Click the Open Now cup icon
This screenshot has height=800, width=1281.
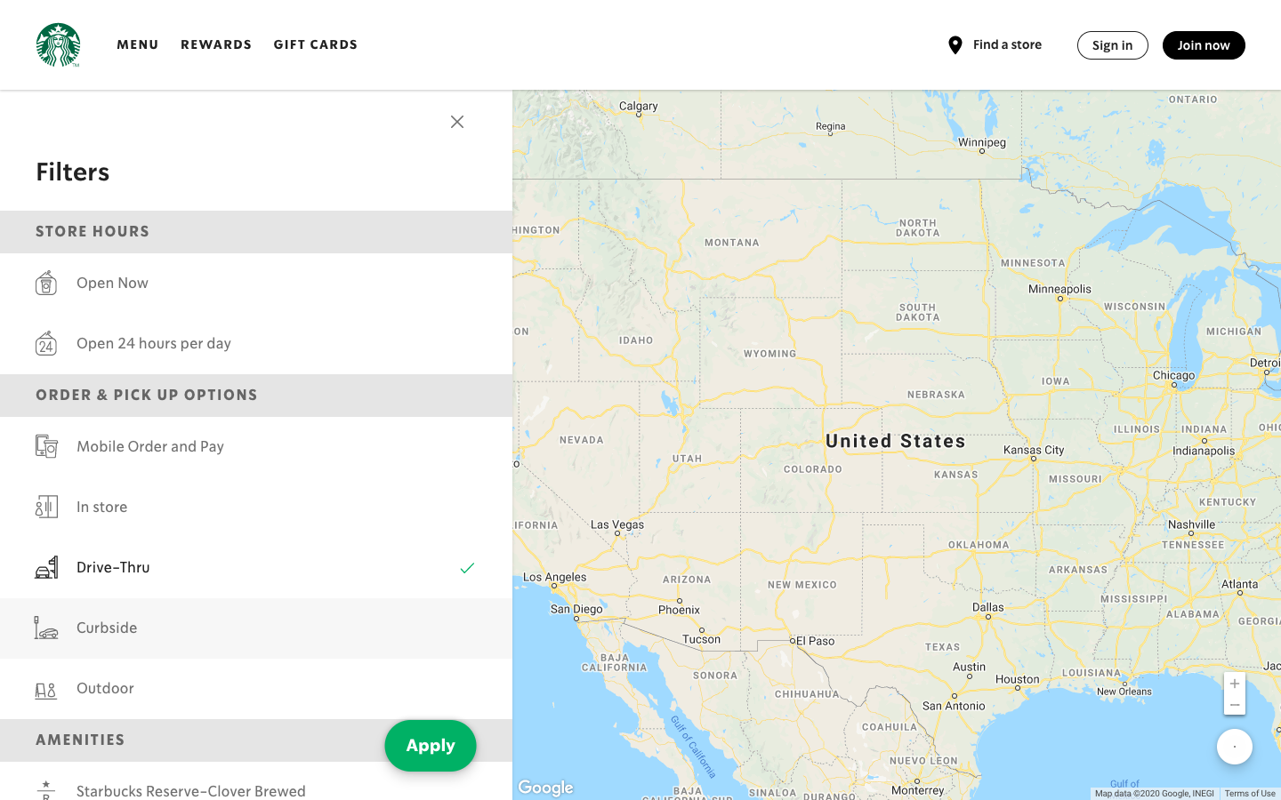point(46,283)
